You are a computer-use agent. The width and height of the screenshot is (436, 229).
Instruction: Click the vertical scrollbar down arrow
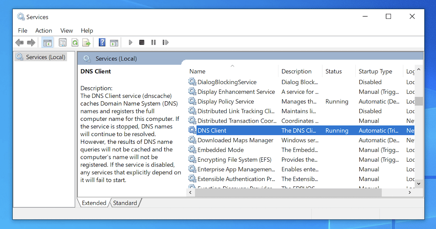pos(419,183)
